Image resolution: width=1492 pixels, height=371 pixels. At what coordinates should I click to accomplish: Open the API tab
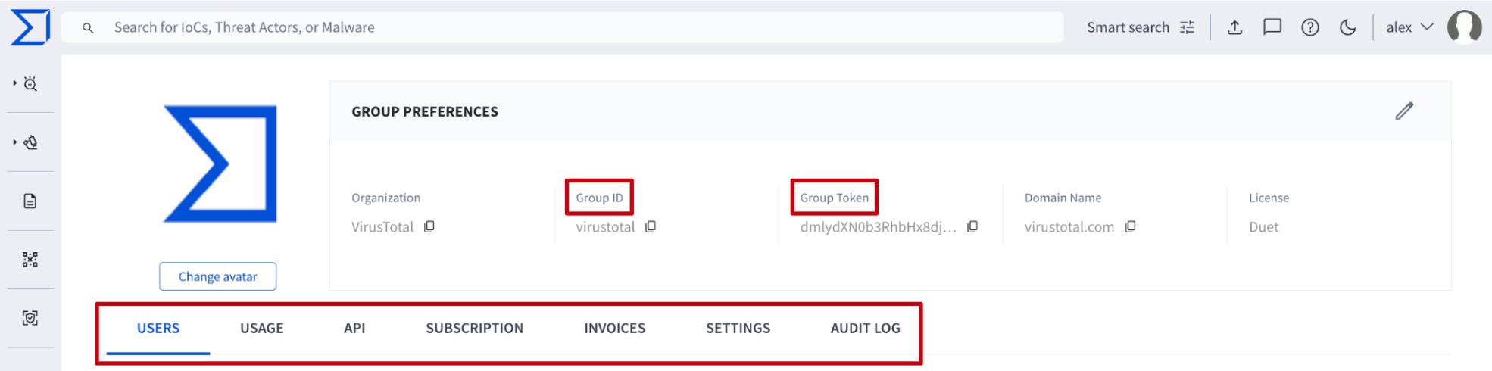[x=354, y=328]
